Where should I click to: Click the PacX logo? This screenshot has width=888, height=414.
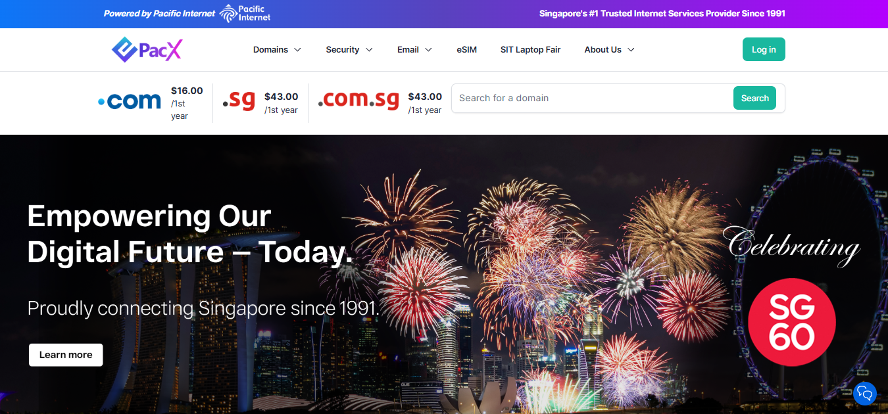(x=147, y=49)
